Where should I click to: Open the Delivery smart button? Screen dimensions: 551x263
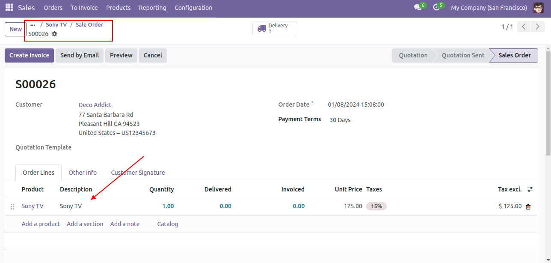point(275,28)
